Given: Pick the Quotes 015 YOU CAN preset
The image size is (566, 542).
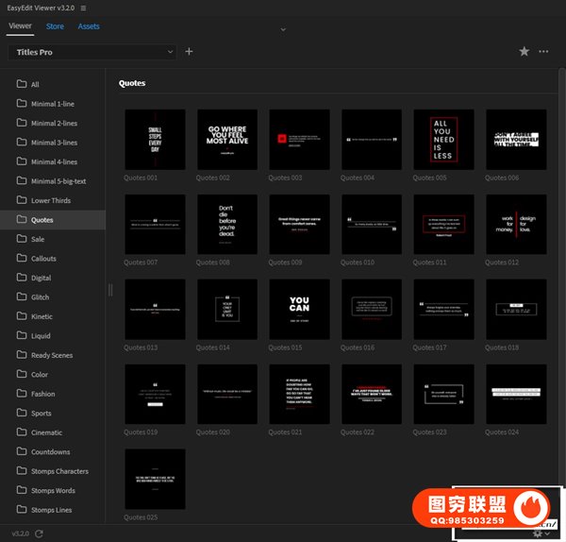Looking at the screenshot, I should click(x=299, y=309).
